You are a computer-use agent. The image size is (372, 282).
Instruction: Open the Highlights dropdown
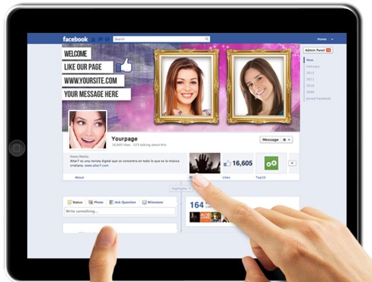[x=181, y=189]
